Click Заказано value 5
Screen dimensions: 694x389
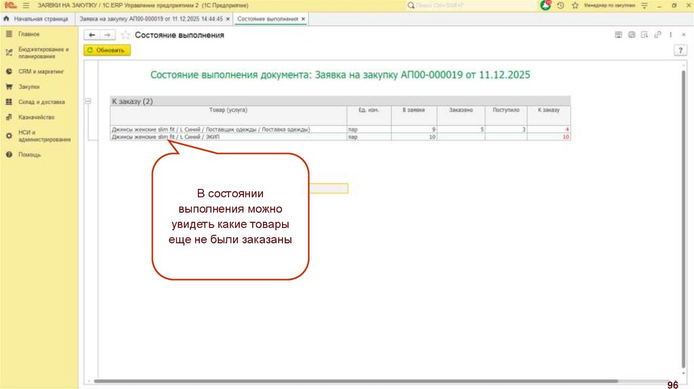pyautogui.click(x=461, y=129)
